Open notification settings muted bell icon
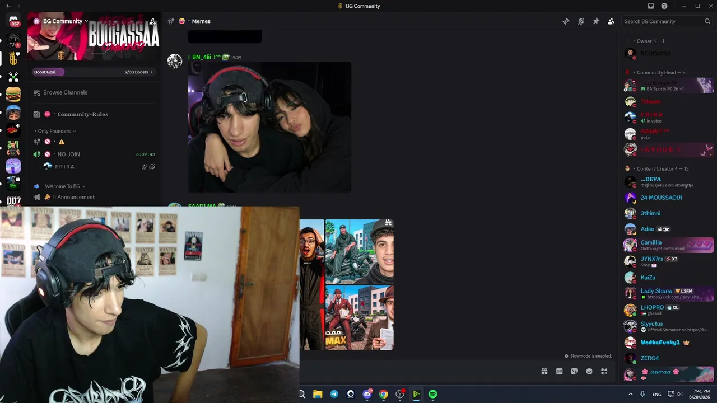This screenshot has width=717, height=403. 581,21
